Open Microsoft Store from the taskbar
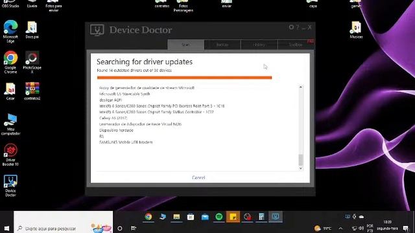The image size is (415, 233). pos(191,217)
